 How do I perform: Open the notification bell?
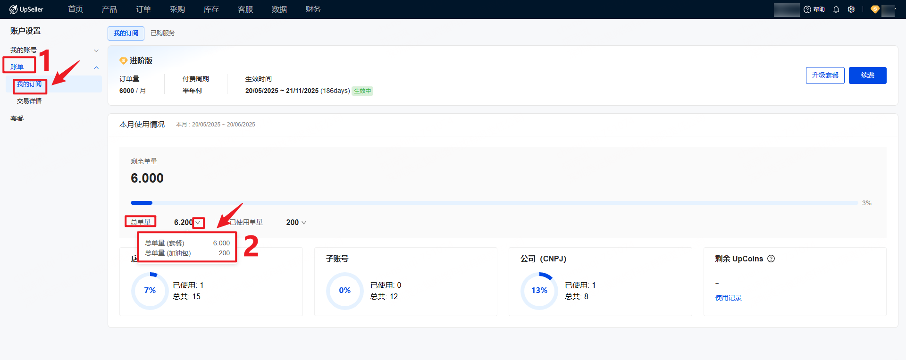(x=836, y=9)
